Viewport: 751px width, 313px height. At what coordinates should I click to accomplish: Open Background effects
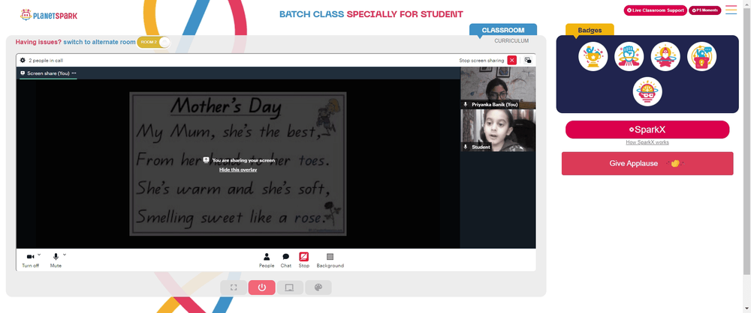click(330, 261)
